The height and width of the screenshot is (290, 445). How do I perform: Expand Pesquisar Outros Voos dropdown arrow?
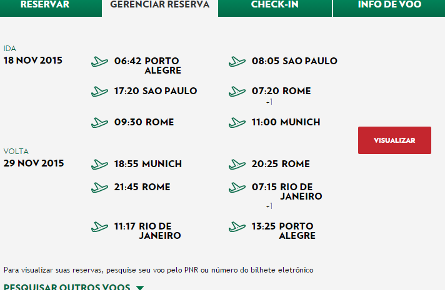[x=140, y=288]
